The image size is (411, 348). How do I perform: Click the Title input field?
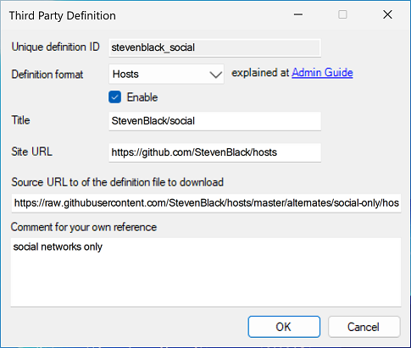click(x=214, y=121)
